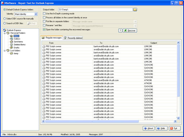This screenshot has width=184, height=137.
Task: Check Process all folders in current Identity
Action: click(44, 18)
